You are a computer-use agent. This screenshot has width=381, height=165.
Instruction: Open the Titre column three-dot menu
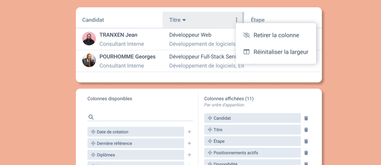[236, 20]
